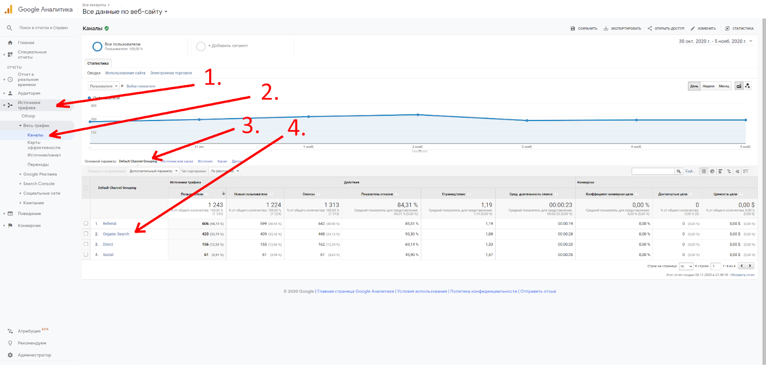
Task: Click the Экспортировать download icon
Action: pos(606,29)
